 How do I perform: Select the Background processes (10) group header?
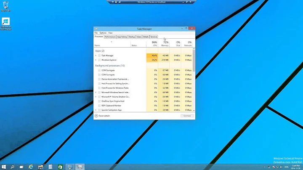point(110,66)
